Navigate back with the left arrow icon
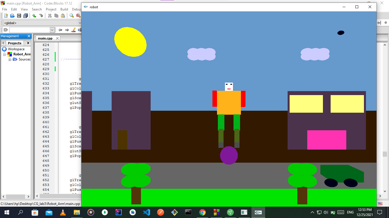The image size is (389, 218). [x=60, y=30]
